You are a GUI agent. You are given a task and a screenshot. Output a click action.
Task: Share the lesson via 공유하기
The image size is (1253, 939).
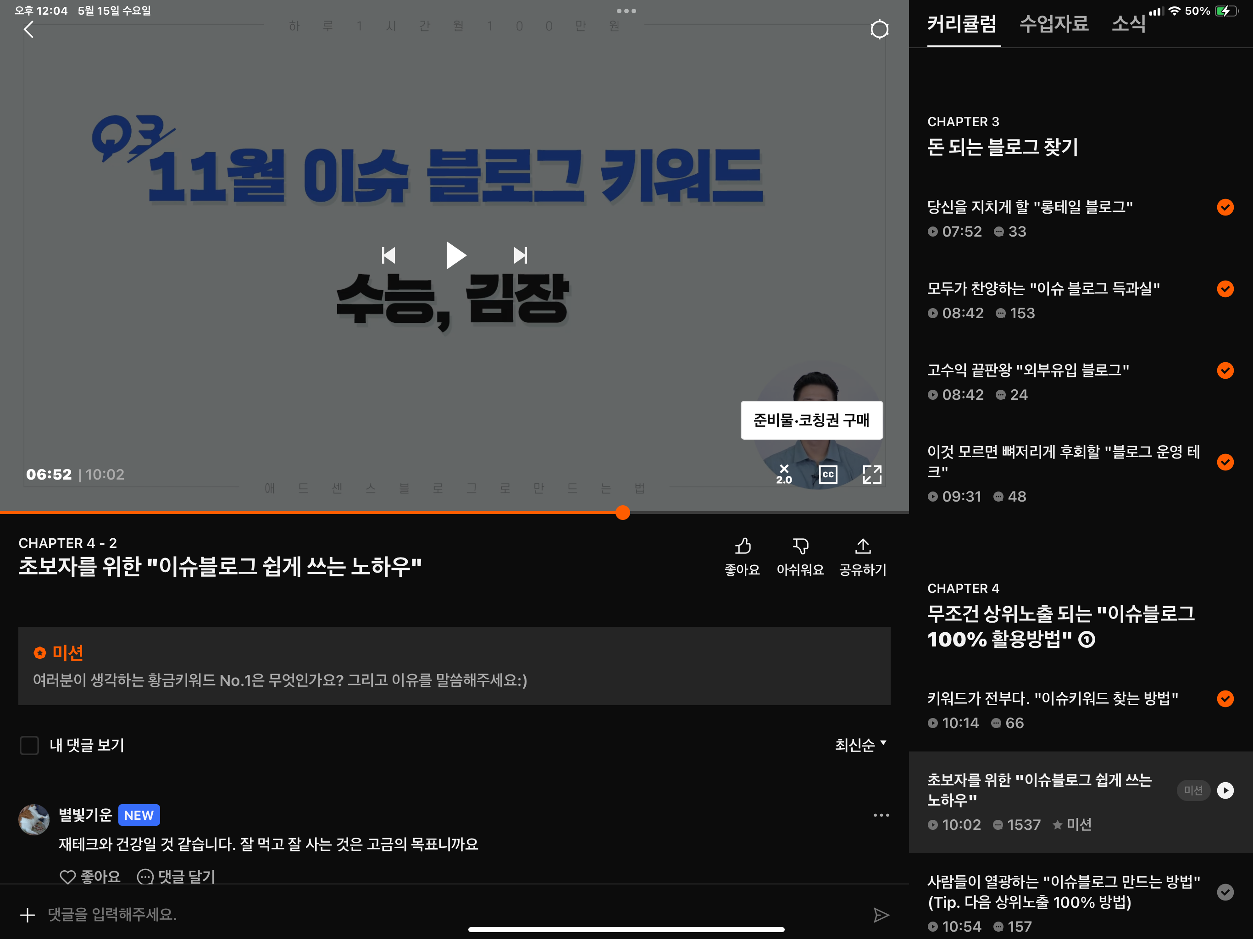(862, 547)
